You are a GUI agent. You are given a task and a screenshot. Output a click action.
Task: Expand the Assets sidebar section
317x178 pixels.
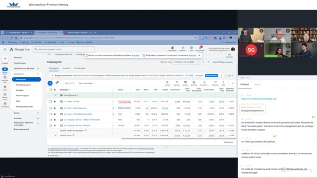[38, 113]
